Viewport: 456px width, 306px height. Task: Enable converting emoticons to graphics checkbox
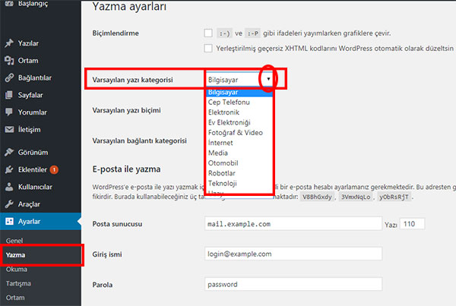208,33
